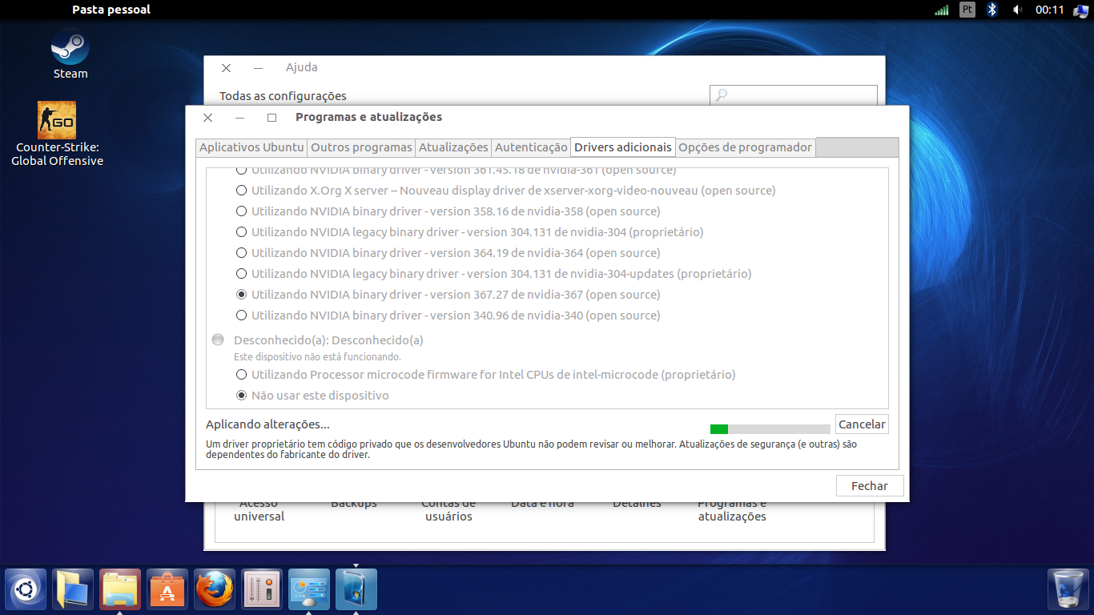This screenshot has width=1094, height=615.
Task: Open the Bluetooth indicator menu
Action: point(991,10)
